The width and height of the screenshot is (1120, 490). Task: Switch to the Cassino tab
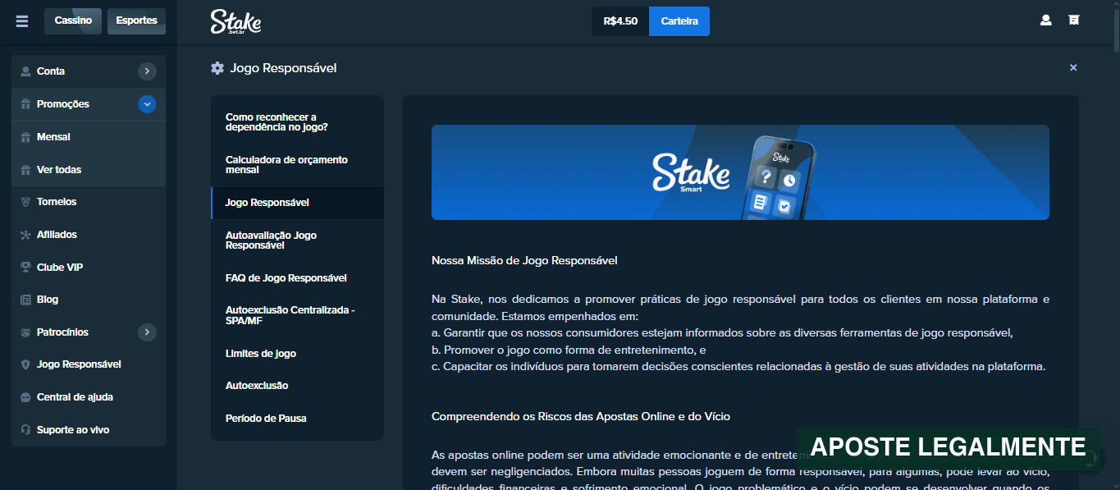74,21
